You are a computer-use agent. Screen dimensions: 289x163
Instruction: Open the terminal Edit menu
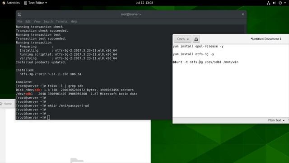point(28,21)
